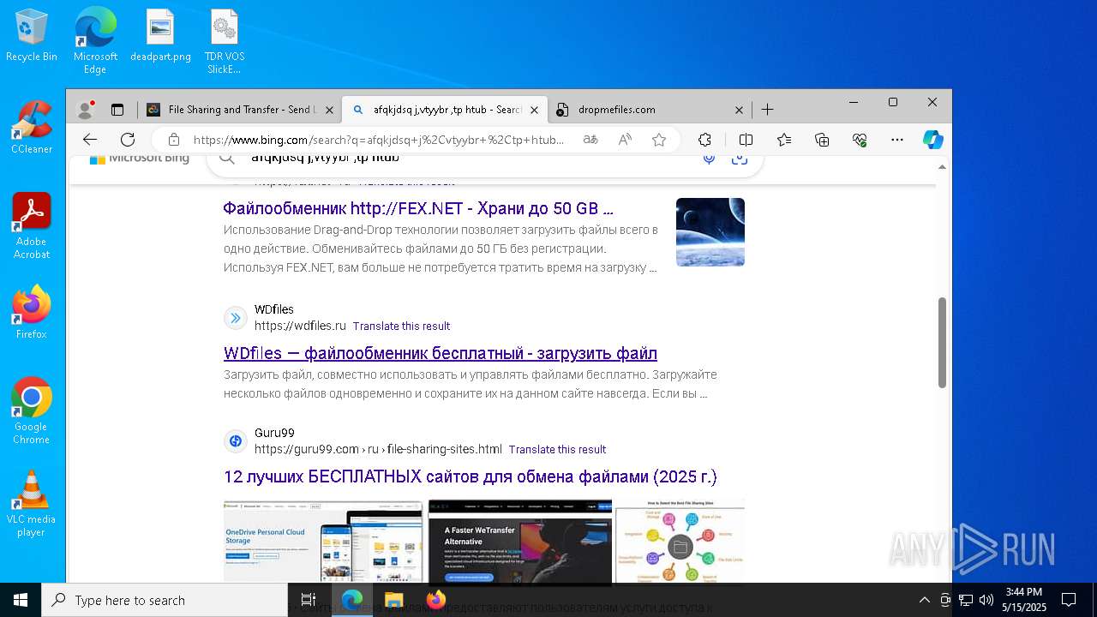Image resolution: width=1097 pixels, height=617 pixels.
Task: Open Firefox from the taskbar
Action: coord(436,600)
